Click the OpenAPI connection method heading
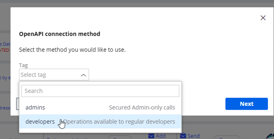Screen dimensions: 274x139 coord(59,34)
